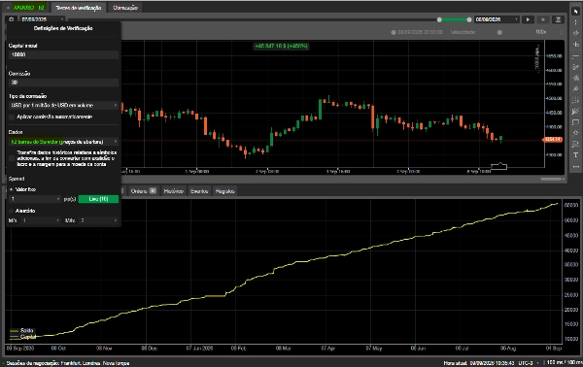Select the cursor pointer tool
Image resolution: width=583 pixels, height=367 pixels.
tap(575, 12)
